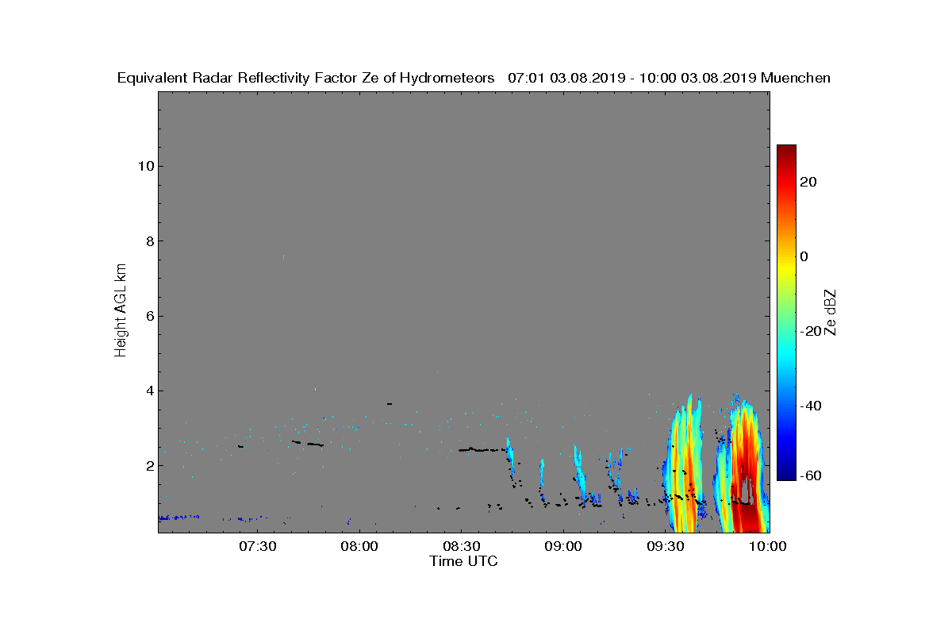
Task: Click the 10:00 time axis label
Action: click(x=767, y=547)
